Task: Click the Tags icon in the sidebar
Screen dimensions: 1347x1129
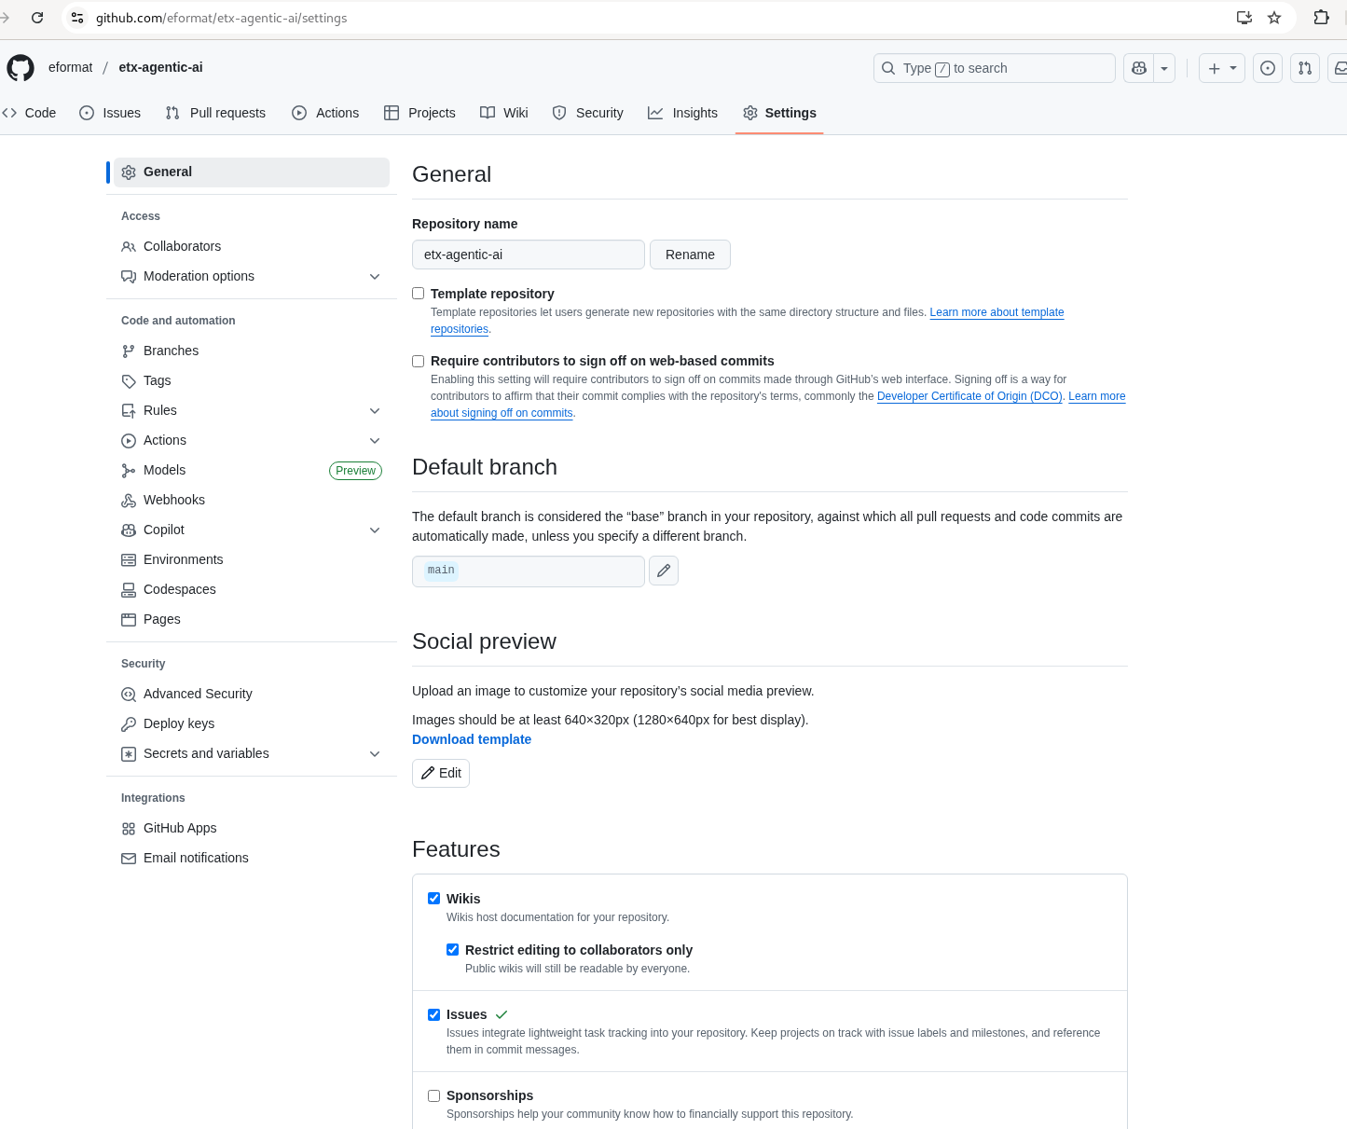Action: pos(129,381)
